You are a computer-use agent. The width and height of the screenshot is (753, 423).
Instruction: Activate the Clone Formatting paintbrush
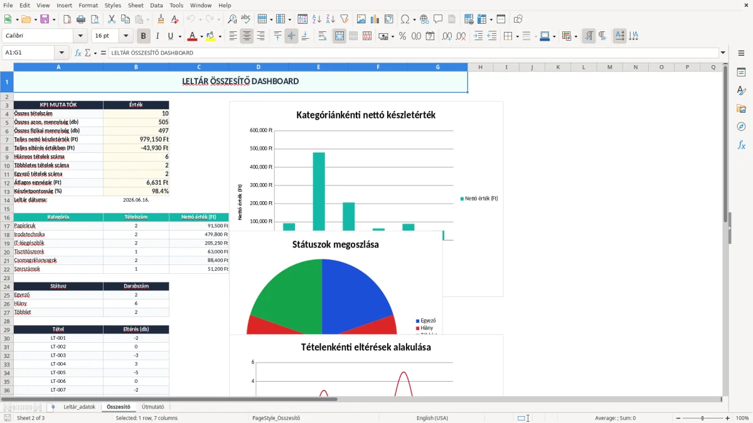click(161, 19)
